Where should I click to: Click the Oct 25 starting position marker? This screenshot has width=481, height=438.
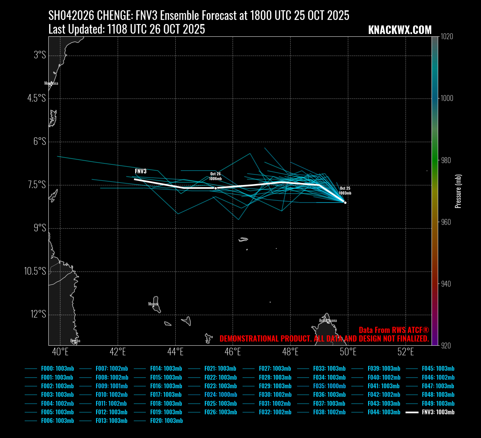coord(345,203)
